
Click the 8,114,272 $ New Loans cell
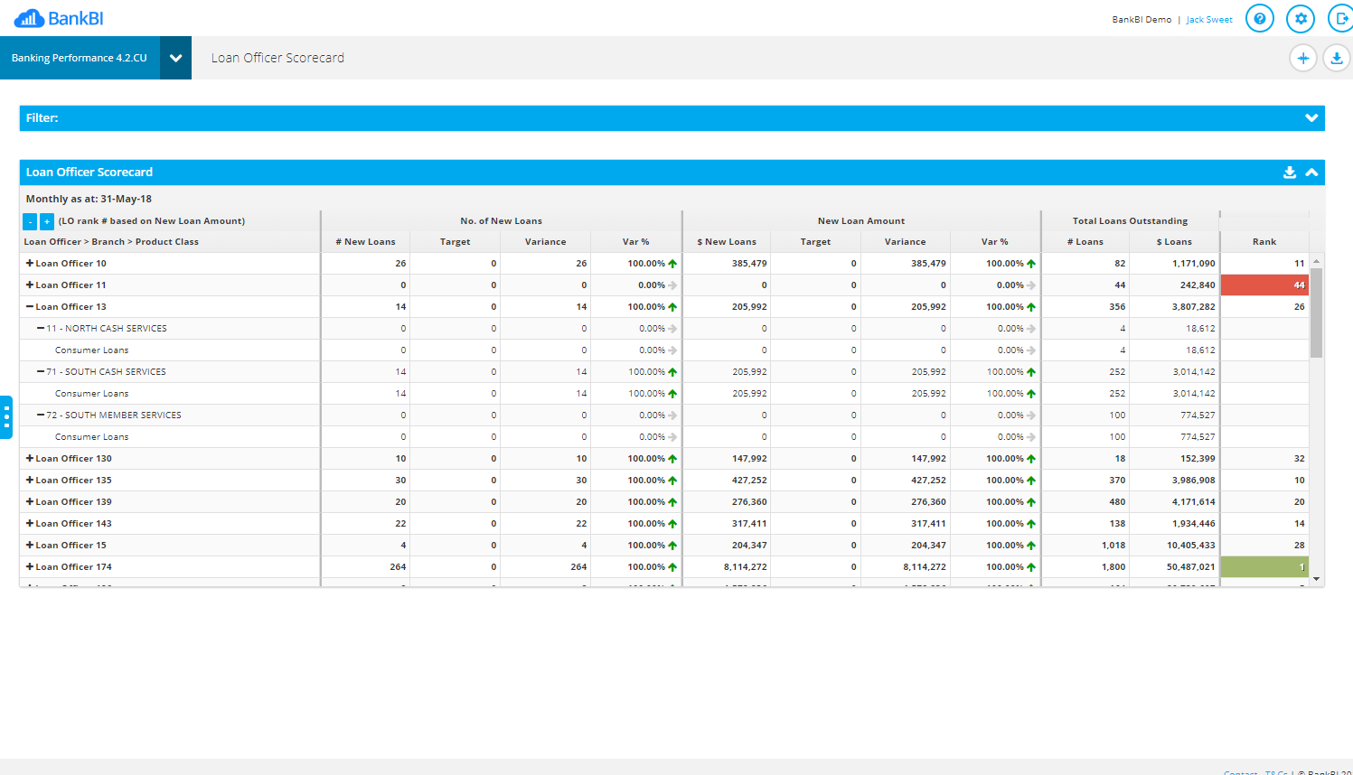[727, 567]
